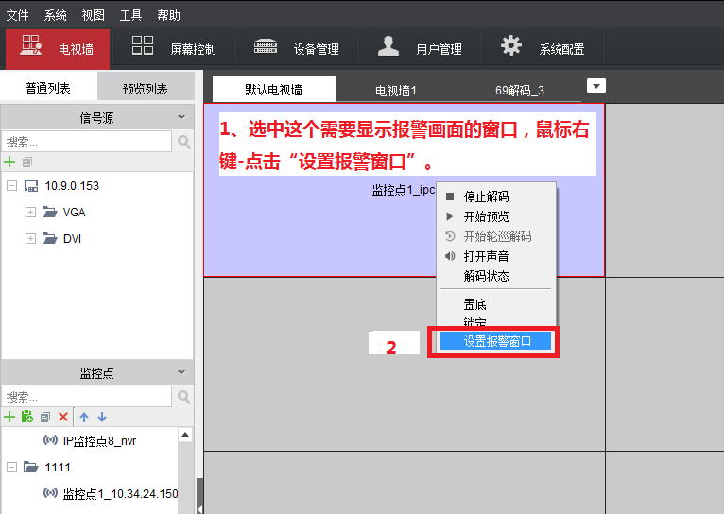Click search icon in 监控点 panel
724x514 pixels.
pos(183,397)
